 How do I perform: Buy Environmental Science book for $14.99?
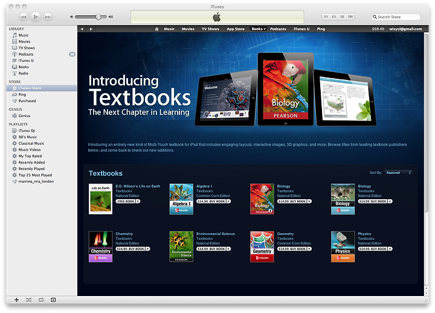coord(211,249)
